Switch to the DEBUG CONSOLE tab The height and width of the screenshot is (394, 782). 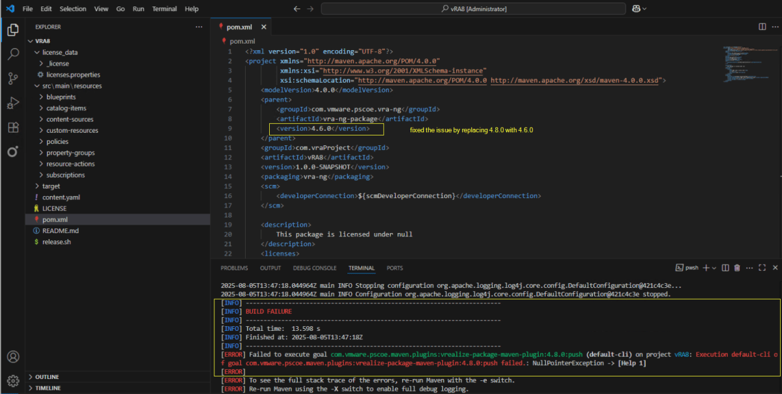(x=315, y=268)
